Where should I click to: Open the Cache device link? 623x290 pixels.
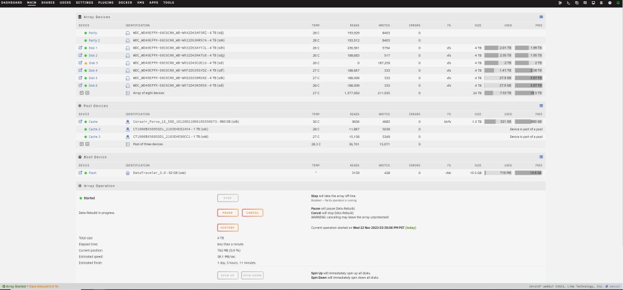[x=93, y=122]
